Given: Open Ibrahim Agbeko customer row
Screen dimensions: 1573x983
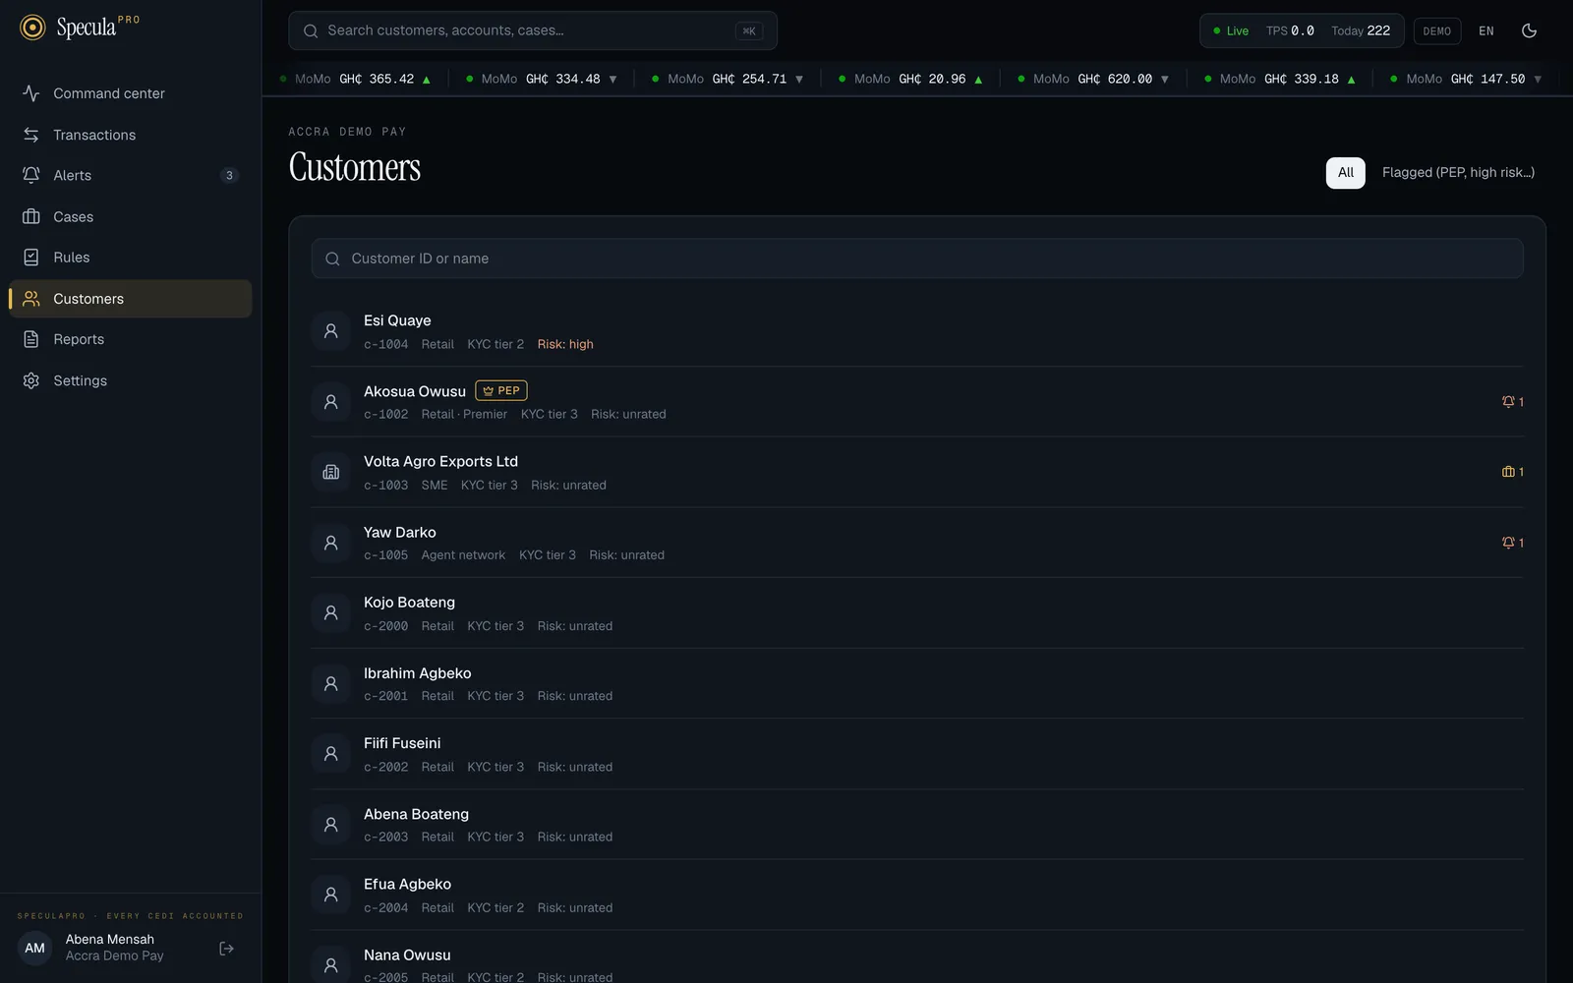Looking at the screenshot, I should click(x=917, y=683).
